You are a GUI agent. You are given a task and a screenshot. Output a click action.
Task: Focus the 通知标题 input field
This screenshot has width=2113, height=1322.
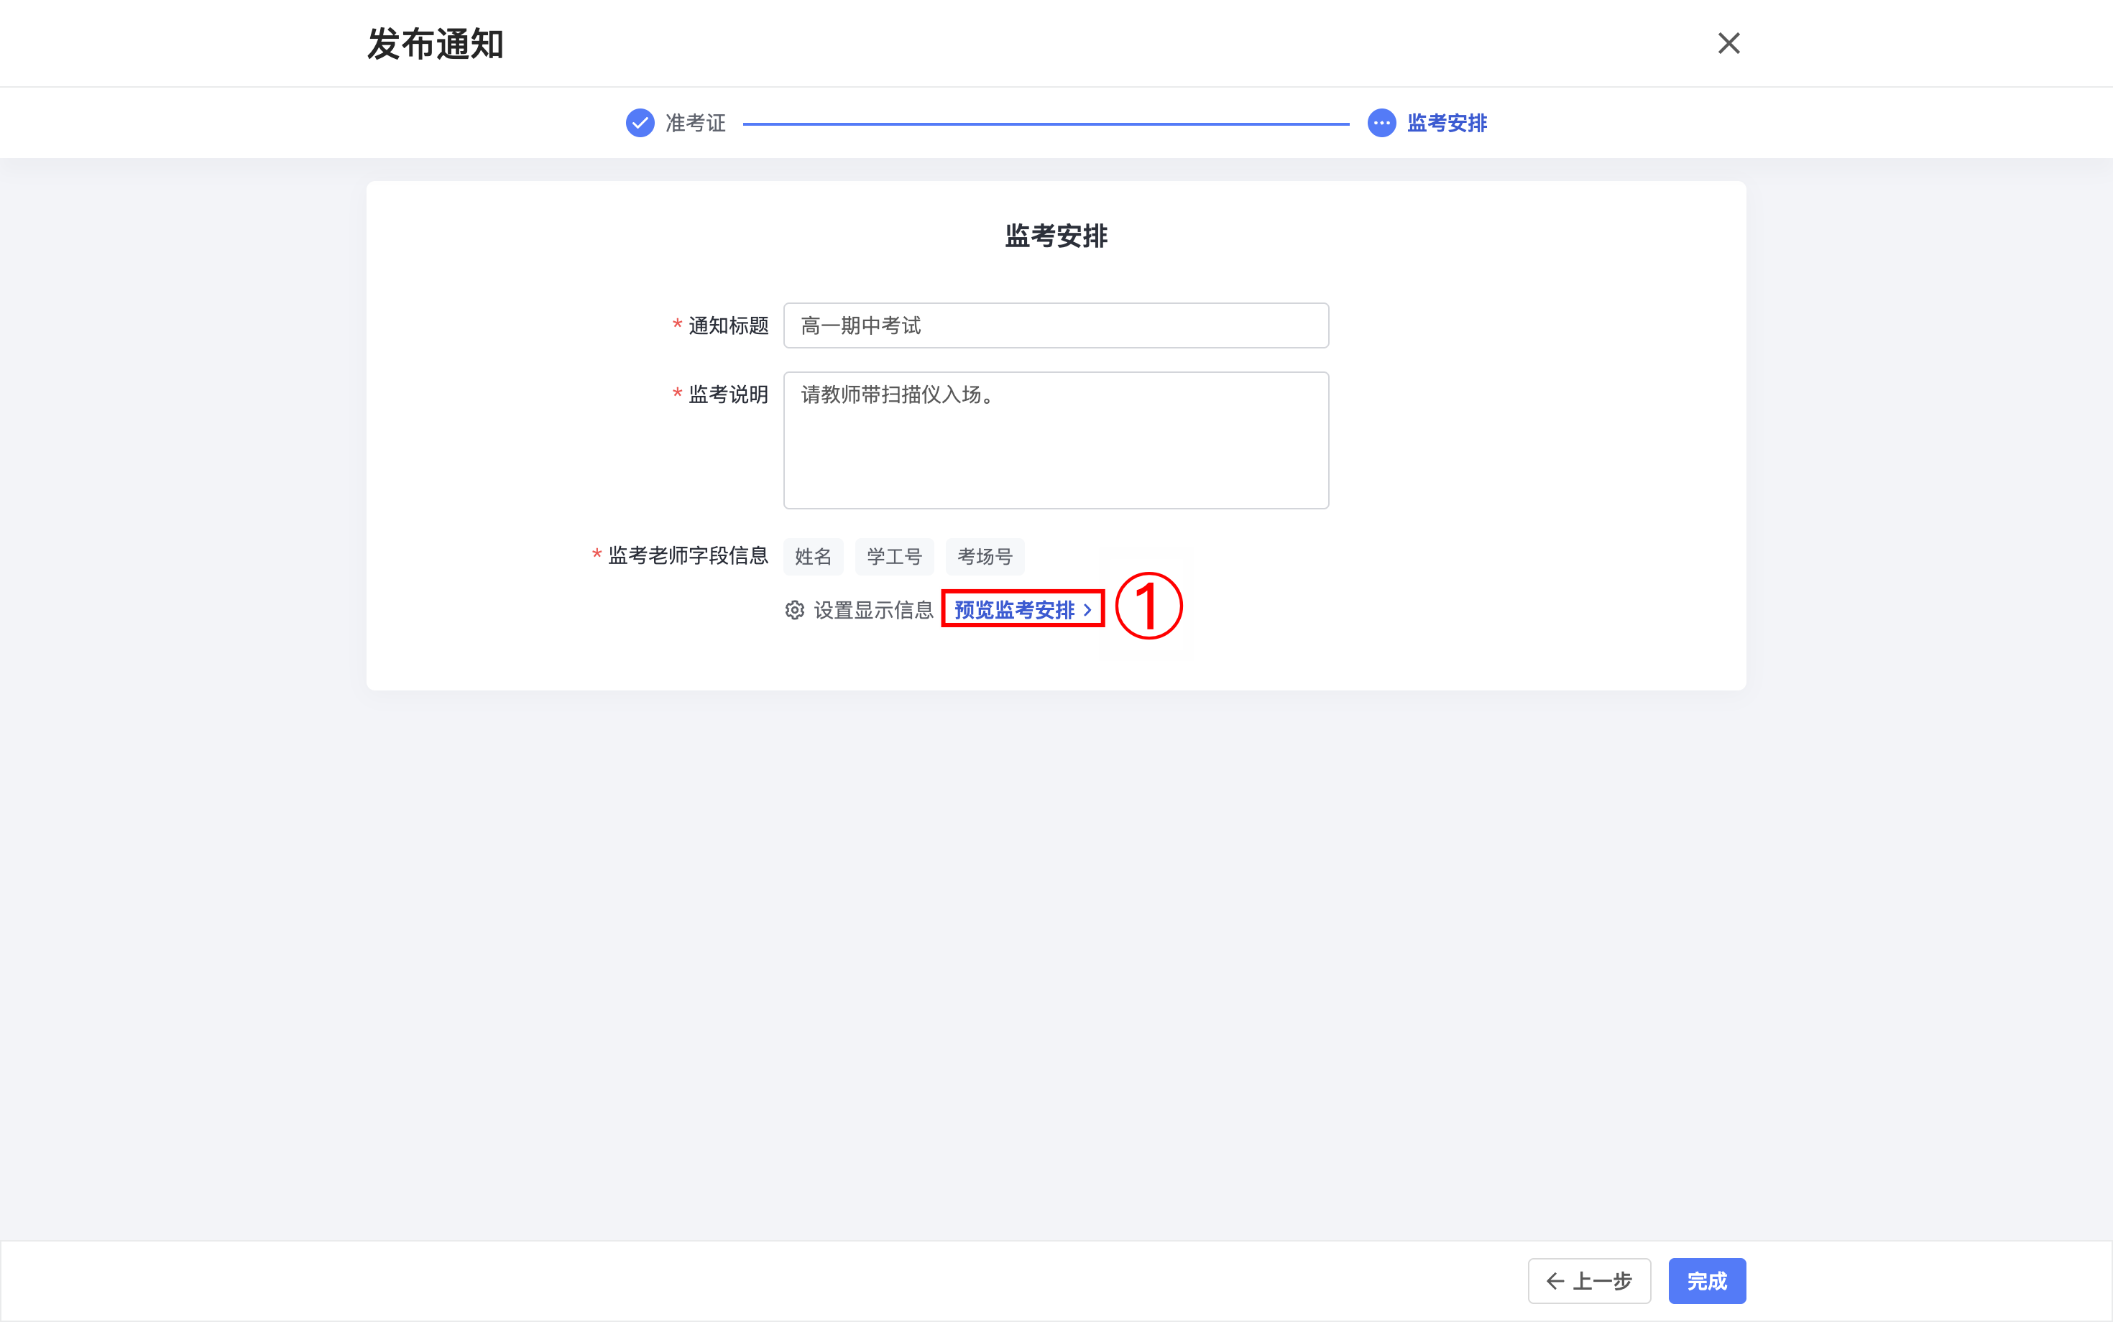click(x=1056, y=325)
